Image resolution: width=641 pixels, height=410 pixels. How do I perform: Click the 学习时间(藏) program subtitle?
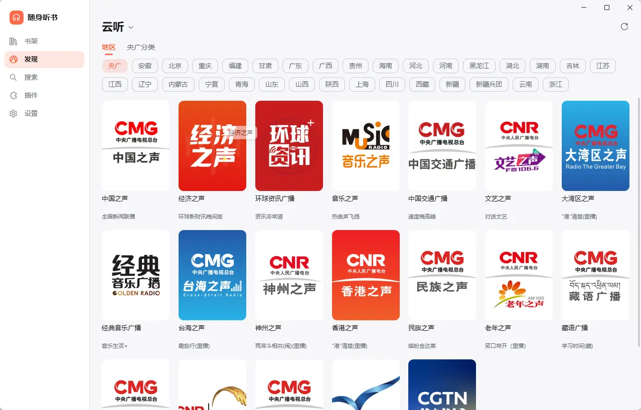(577, 346)
